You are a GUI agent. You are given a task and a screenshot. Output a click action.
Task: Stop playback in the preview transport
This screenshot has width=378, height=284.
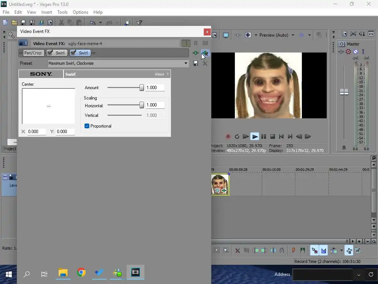point(272,136)
